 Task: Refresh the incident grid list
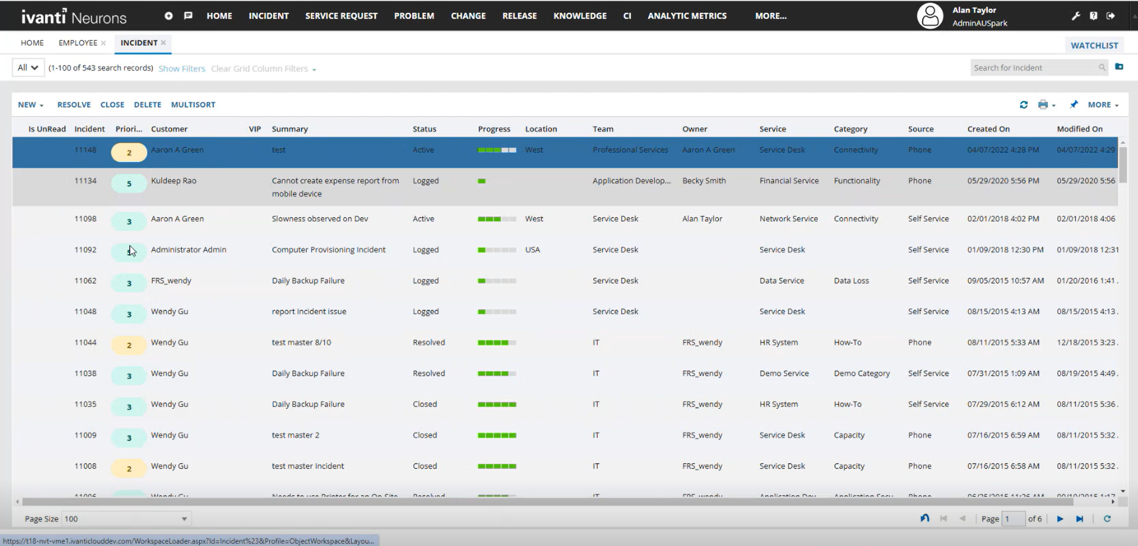click(1024, 105)
